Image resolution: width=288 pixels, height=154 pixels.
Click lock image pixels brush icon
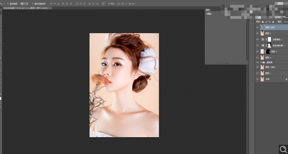click(x=266, y=22)
